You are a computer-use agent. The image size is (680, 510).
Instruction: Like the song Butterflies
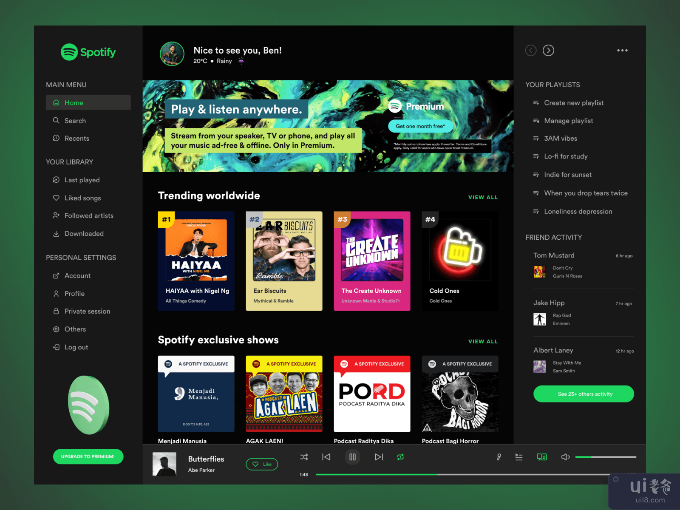click(262, 464)
